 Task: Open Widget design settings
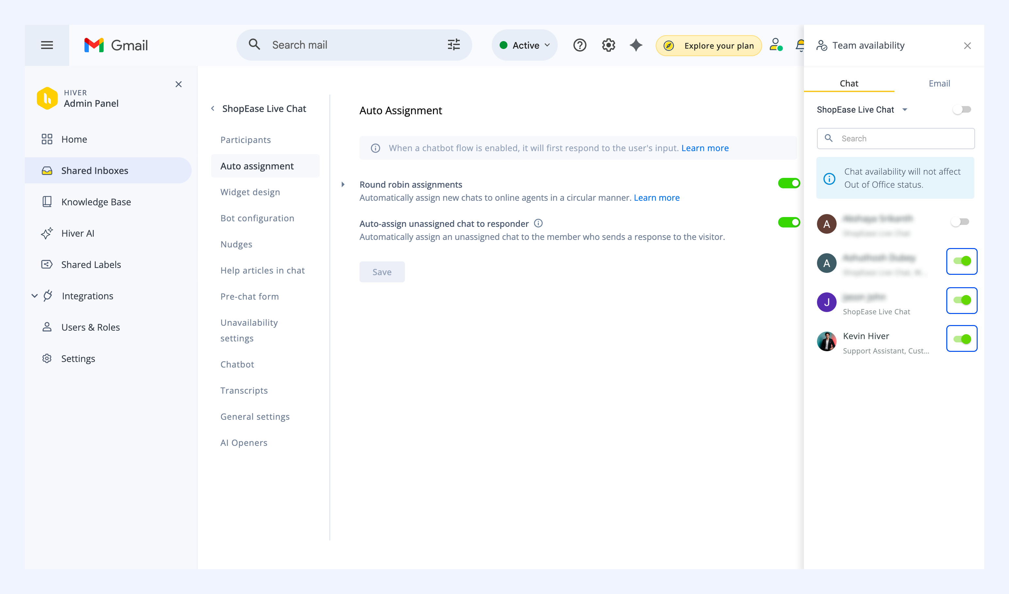pyautogui.click(x=250, y=192)
